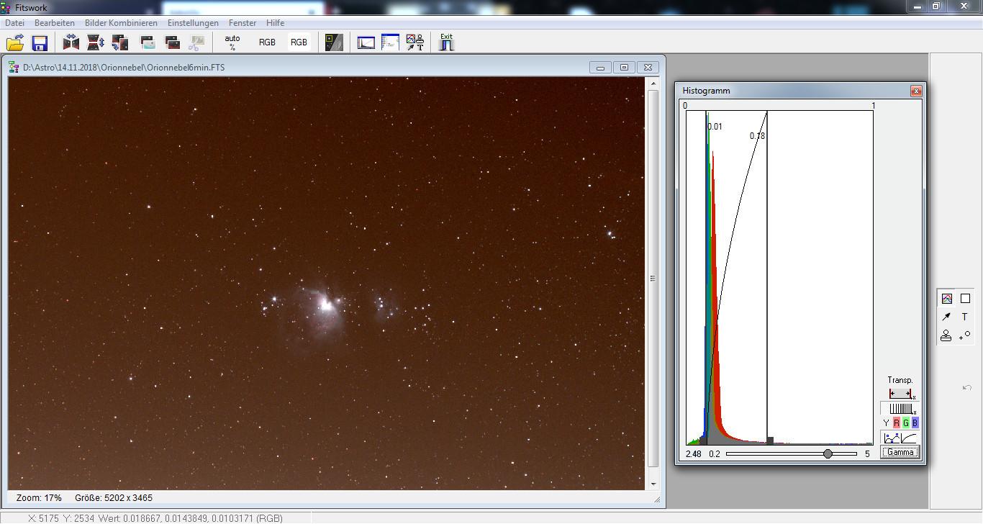Click the grayed-out scissors cut icon
The image size is (983, 524).
[x=196, y=42]
